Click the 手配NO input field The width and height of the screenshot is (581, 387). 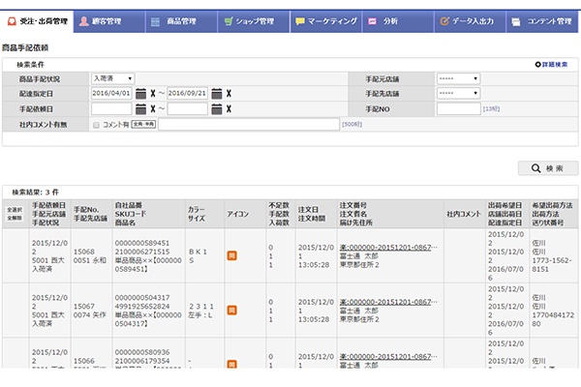pyautogui.click(x=458, y=109)
